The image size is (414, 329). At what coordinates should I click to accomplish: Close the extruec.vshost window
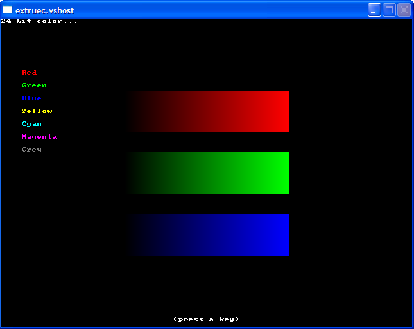tap(404, 10)
